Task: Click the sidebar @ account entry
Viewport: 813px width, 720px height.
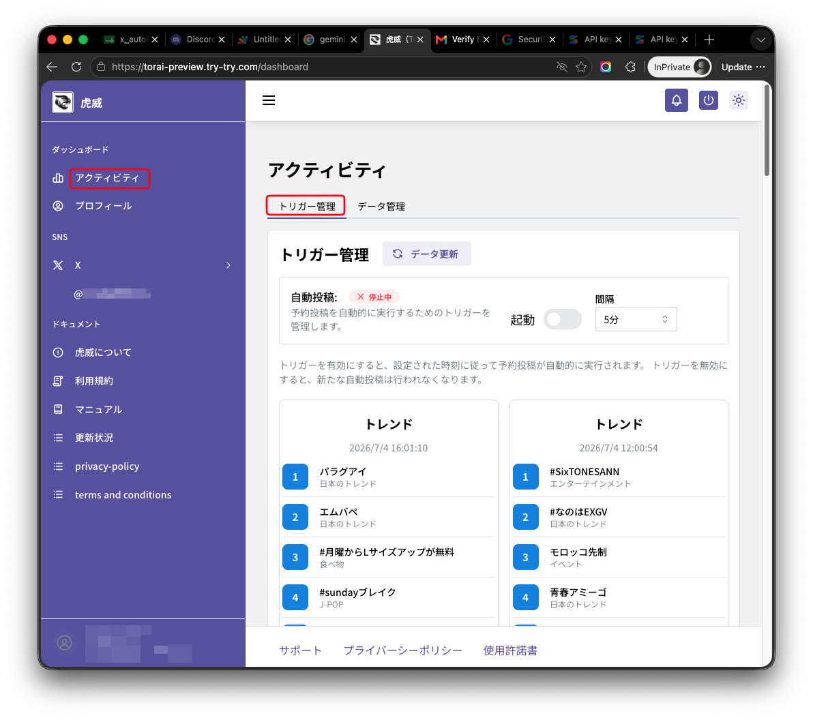Action: [112, 295]
